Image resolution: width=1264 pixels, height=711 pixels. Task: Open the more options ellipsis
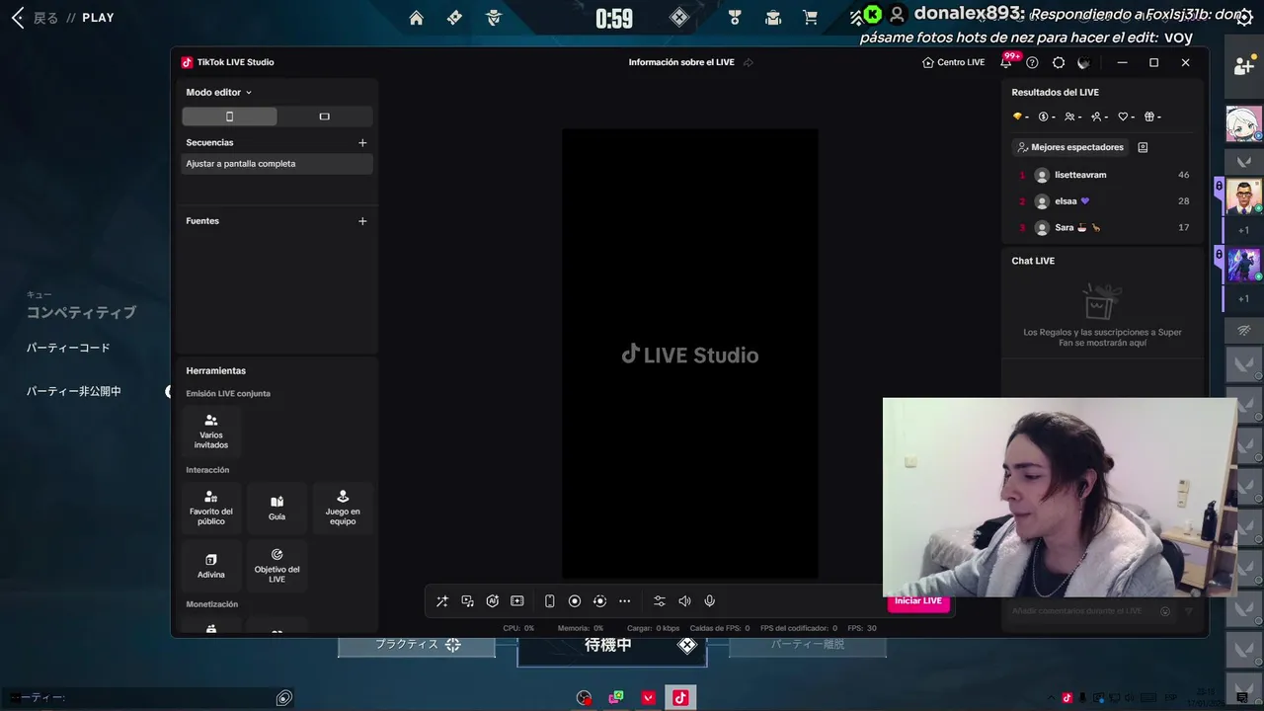point(624,601)
